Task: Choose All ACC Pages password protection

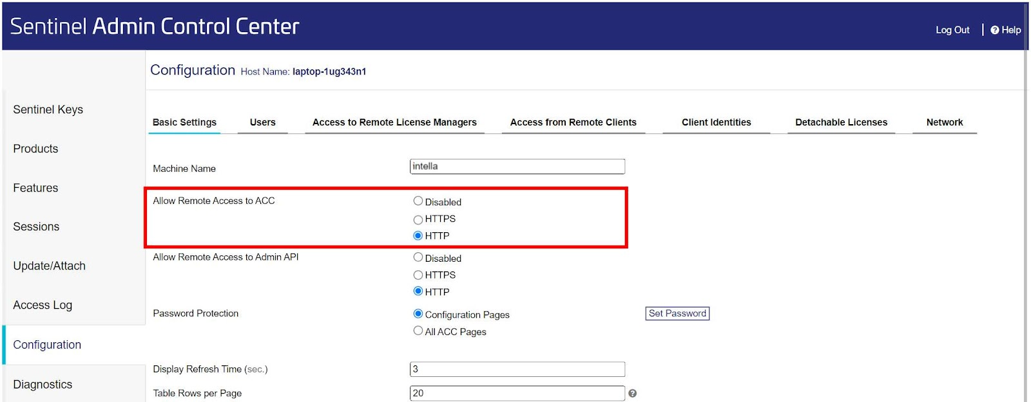Action: pyautogui.click(x=418, y=331)
